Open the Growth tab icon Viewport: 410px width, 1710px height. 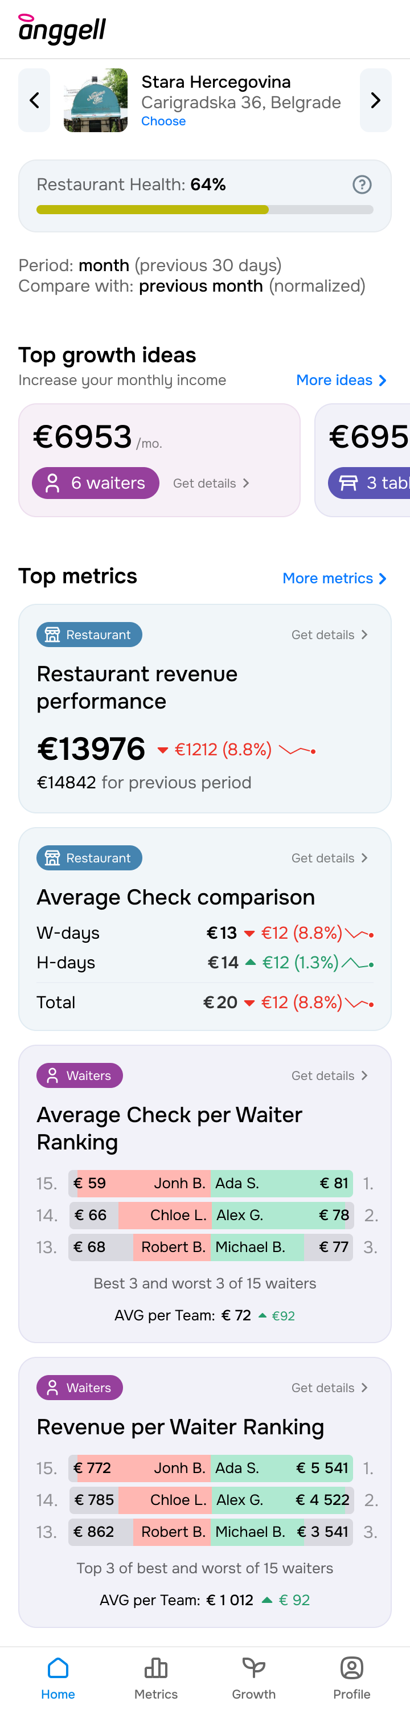pos(253,1667)
